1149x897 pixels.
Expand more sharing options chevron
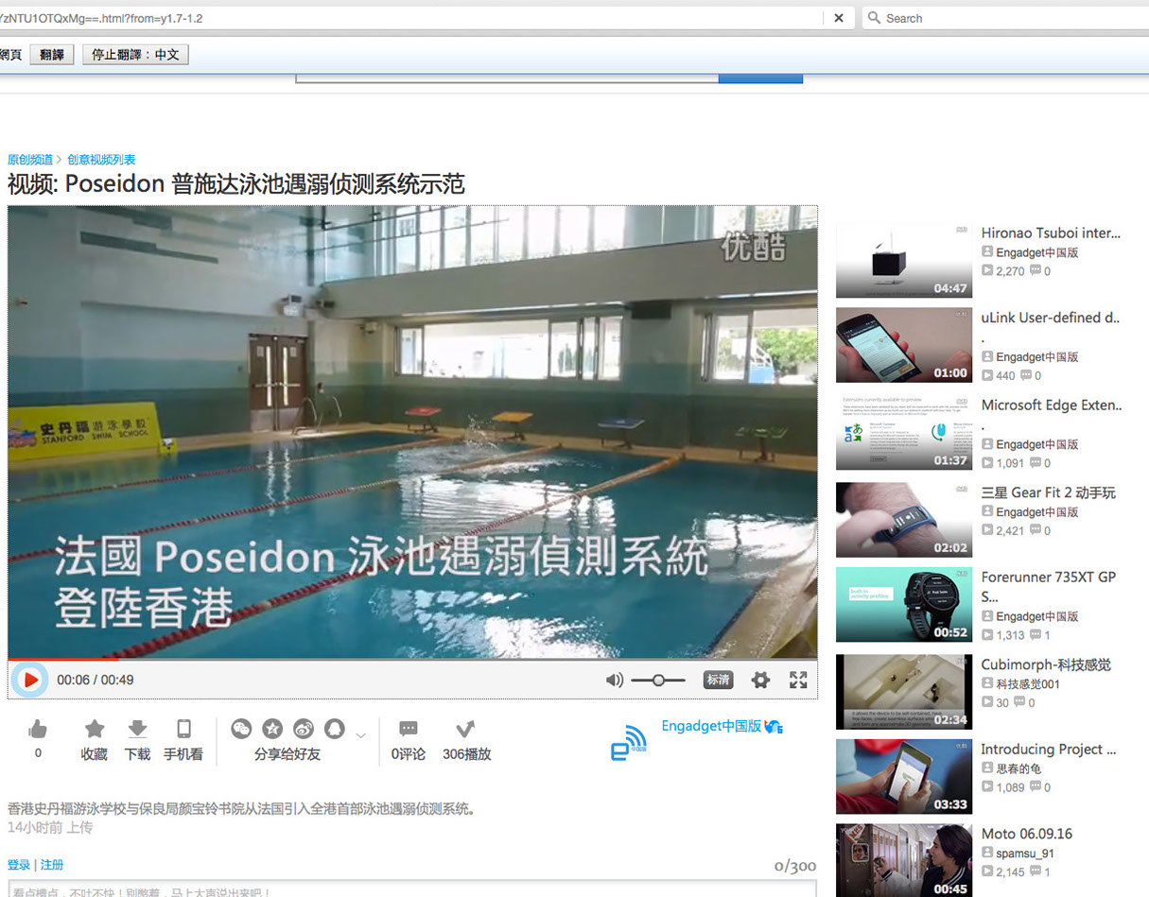360,735
